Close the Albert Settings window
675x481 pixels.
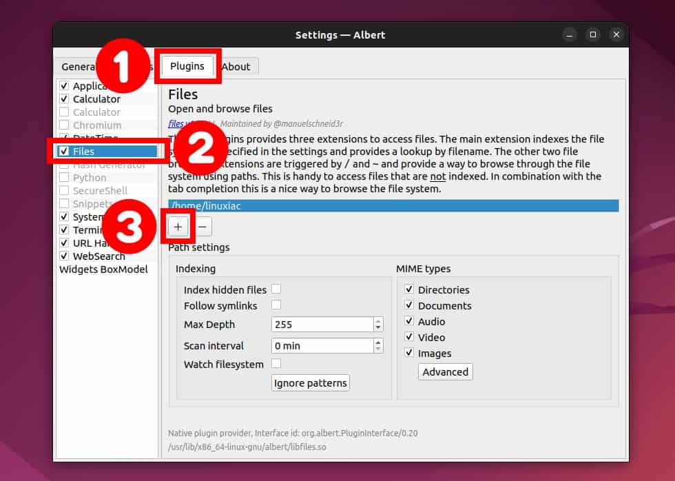(x=616, y=34)
